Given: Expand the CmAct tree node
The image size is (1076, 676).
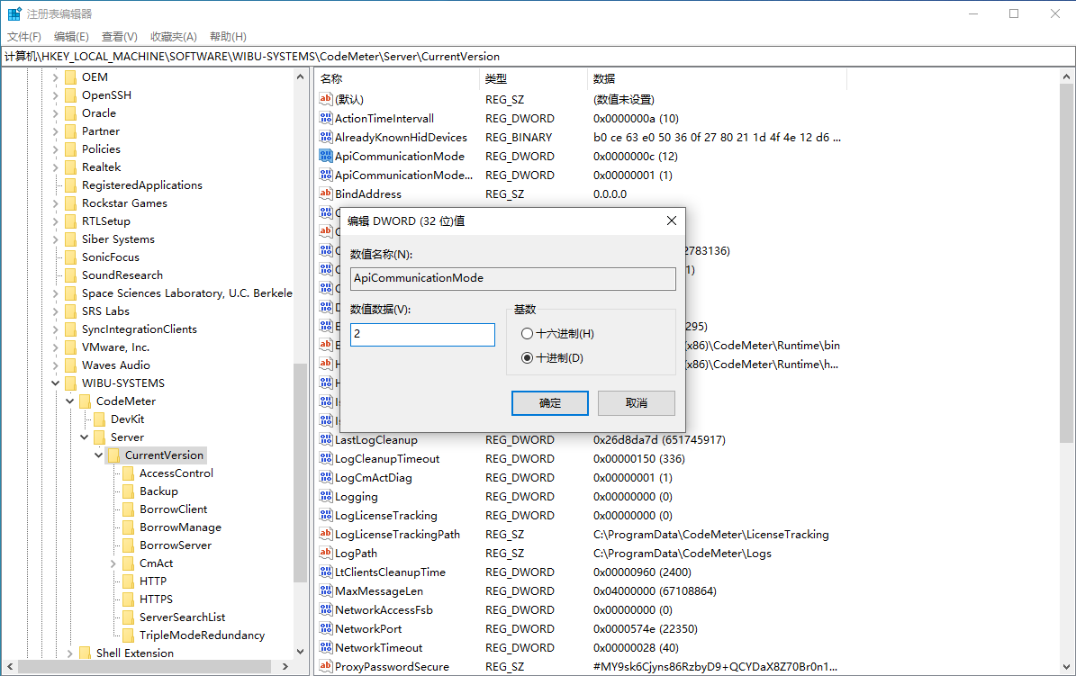Looking at the screenshot, I should [113, 563].
